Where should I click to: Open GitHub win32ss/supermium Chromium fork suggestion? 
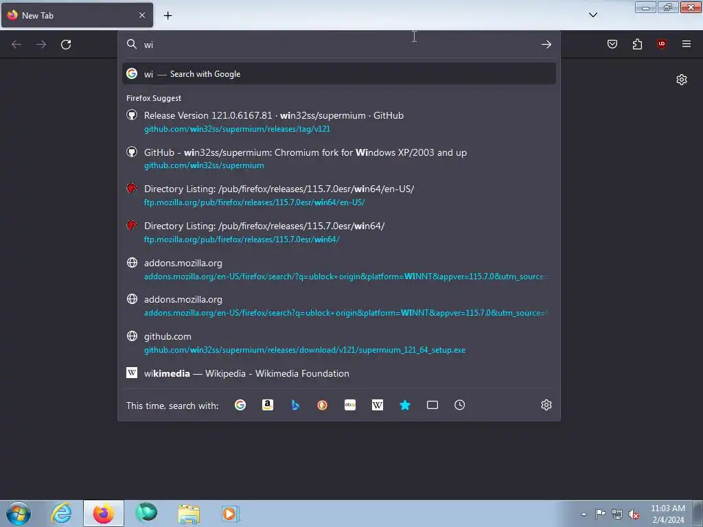[x=339, y=159]
